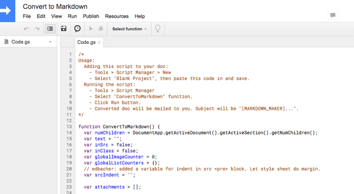Open the Edit menu
The height and width of the screenshot is (194, 354).
coord(41,16)
